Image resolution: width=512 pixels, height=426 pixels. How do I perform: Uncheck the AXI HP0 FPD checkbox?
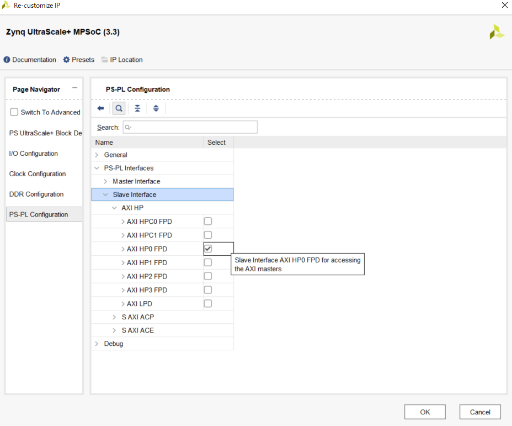(208, 249)
